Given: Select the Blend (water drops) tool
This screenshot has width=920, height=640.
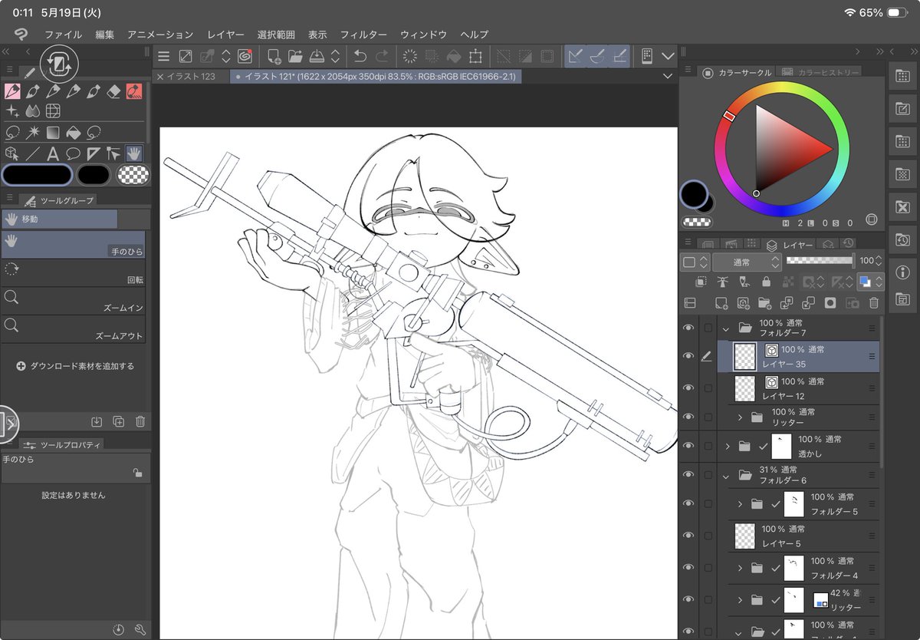Looking at the screenshot, I should 32,111.
